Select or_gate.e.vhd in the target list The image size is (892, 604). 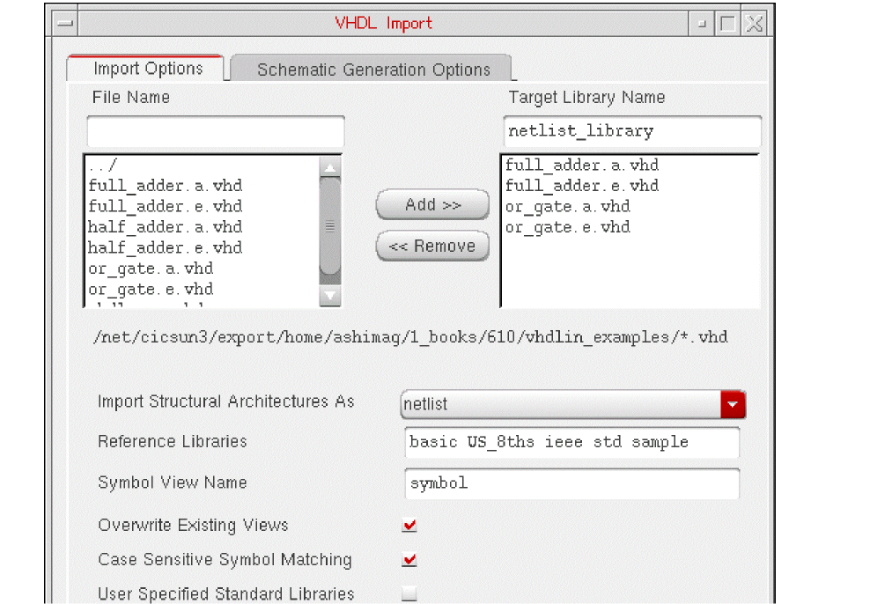click(x=568, y=227)
